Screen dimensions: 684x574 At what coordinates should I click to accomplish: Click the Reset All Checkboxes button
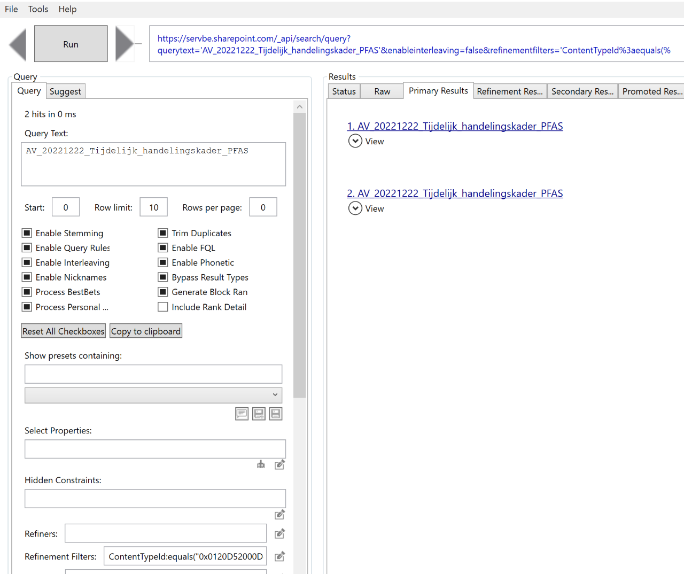click(x=64, y=331)
